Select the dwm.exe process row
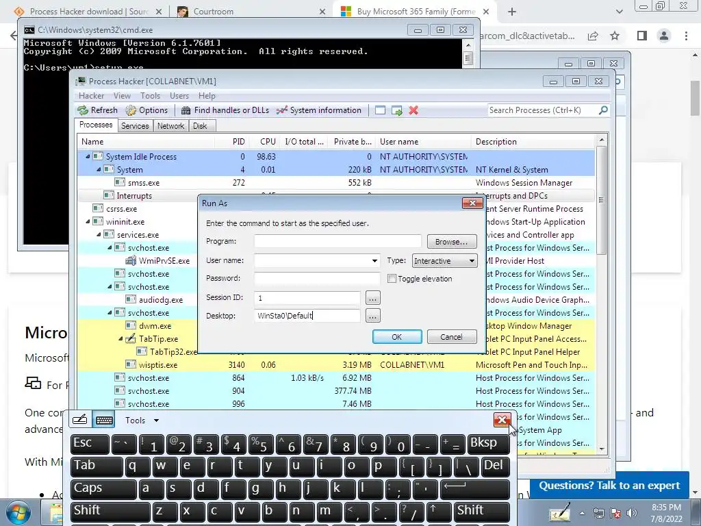Screen dimensions: 701x526 137,325
